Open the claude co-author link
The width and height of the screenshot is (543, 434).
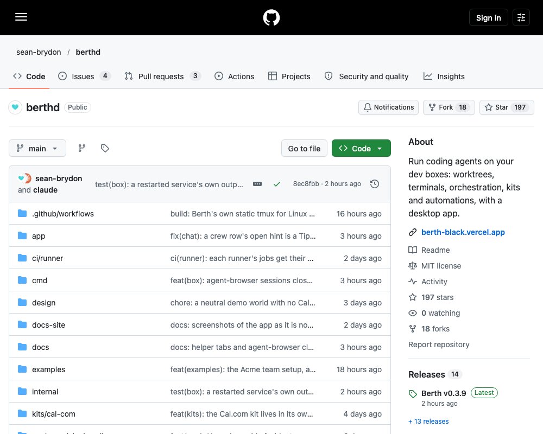[45, 190]
